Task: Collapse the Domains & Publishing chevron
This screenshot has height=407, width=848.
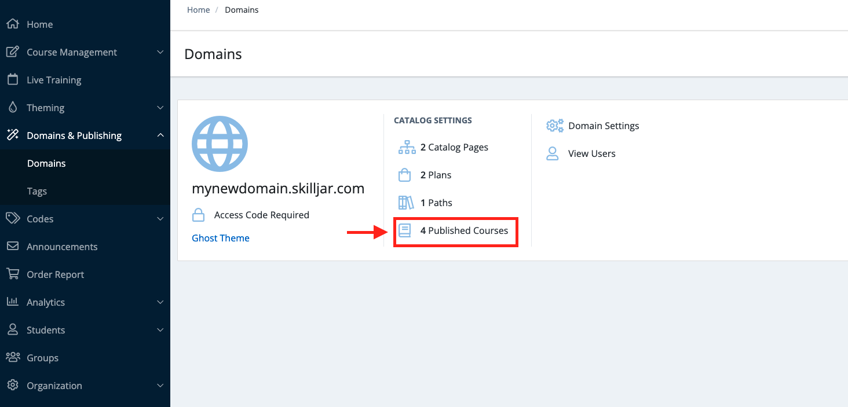Action: pyautogui.click(x=160, y=135)
